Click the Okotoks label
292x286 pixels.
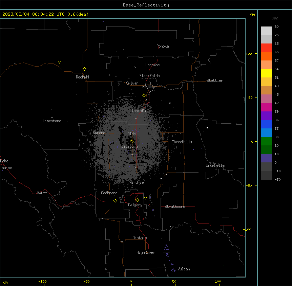click(140, 238)
